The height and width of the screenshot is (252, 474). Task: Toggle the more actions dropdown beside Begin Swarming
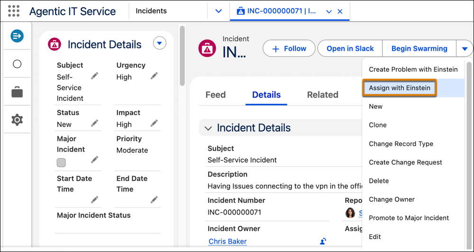(465, 48)
